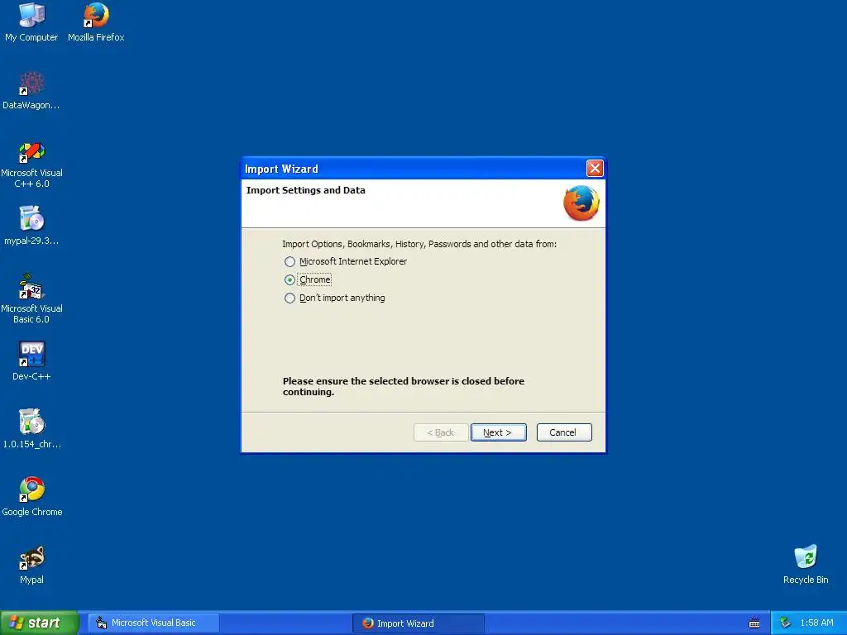This screenshot has height=635, width=847.
Task: Click the 1:58 AM clock
Action: click(816, 623)
